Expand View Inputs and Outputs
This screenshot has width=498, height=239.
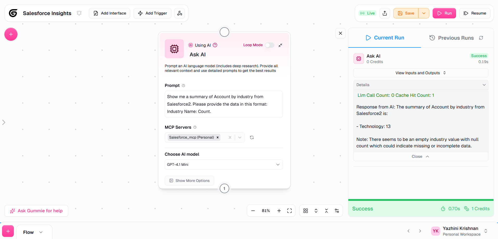pos(420,73)
